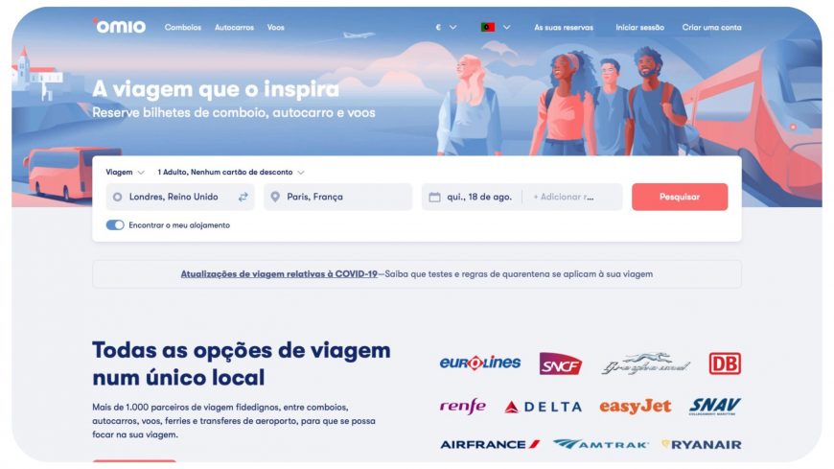Click the SNCF partner logo
Image resolution: width=834 pixels, height=469 pixels.
click(561, 363)
